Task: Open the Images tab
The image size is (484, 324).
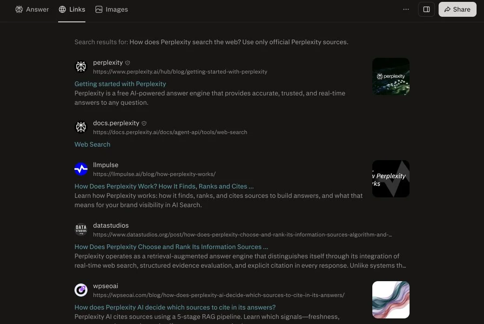Action: (x=111, y=9)
